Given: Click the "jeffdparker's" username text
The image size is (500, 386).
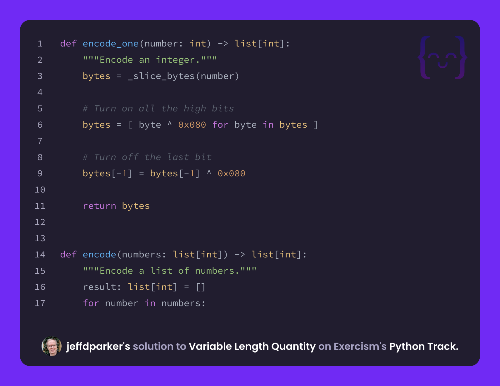Looking at the screenshot, I should coord(98,346).
